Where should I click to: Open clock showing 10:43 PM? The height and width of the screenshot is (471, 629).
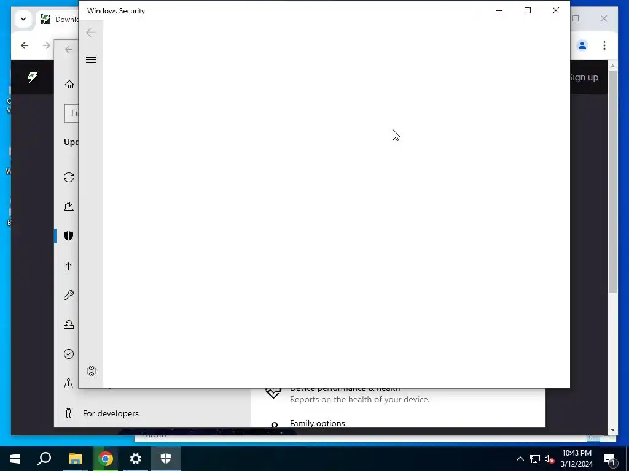coord(576,459)
